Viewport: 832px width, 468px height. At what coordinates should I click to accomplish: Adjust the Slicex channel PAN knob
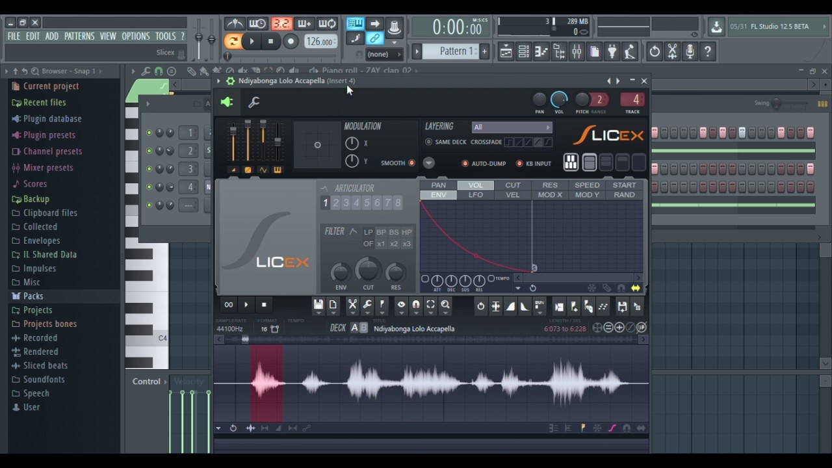coord(539,99)
